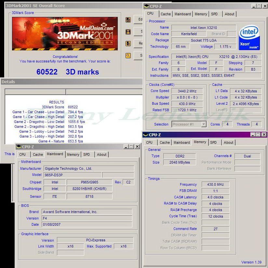Screen dimensions: 268x268
Task: Click the processor name 'Intel Xeon X3210'
Action: [x=204, y=28]
